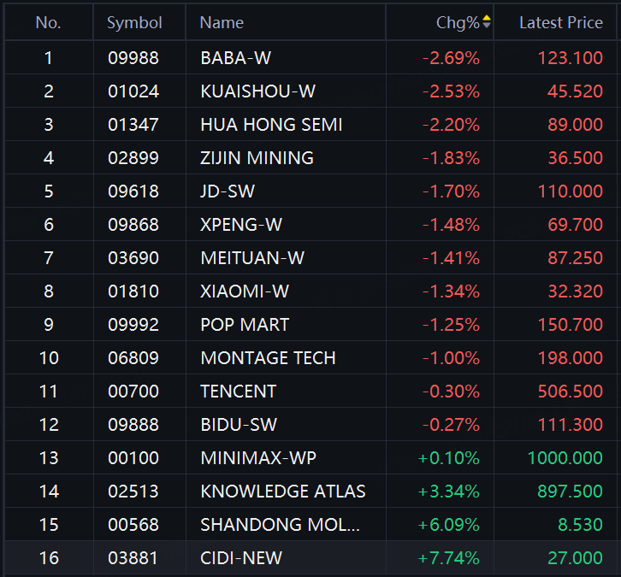Image resolution: width=621 pixels, height=577 pixels.
Task: Select the POP MART stock name
Action: click(245, 325)
